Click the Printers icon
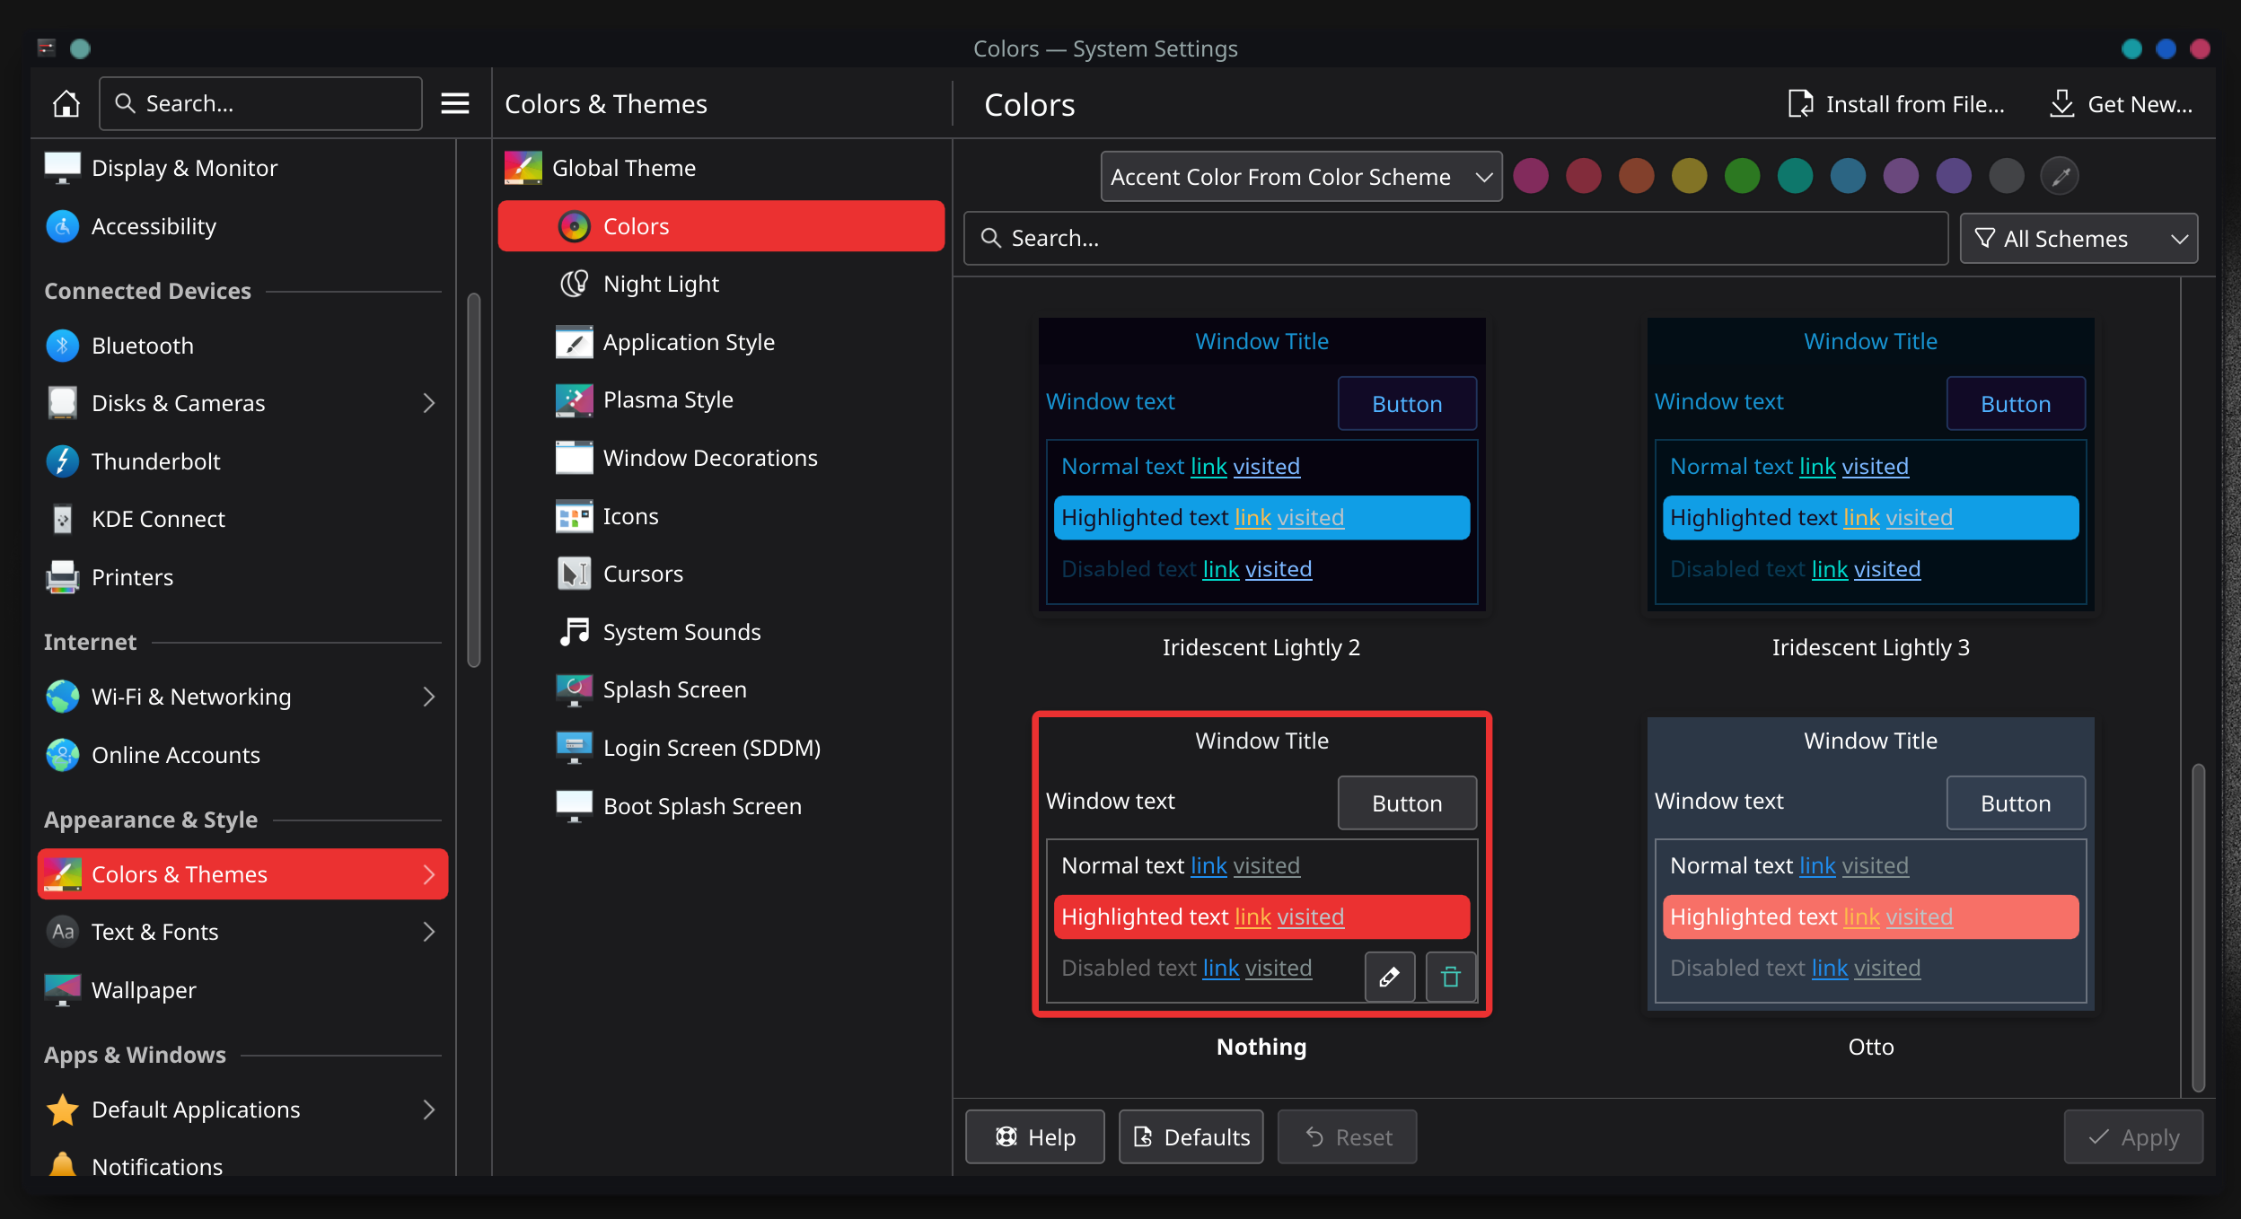Viewport: 2241px width, 1219px height. pos(63,577)
